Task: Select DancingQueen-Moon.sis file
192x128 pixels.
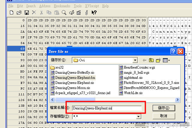Action: coord(70,88)
